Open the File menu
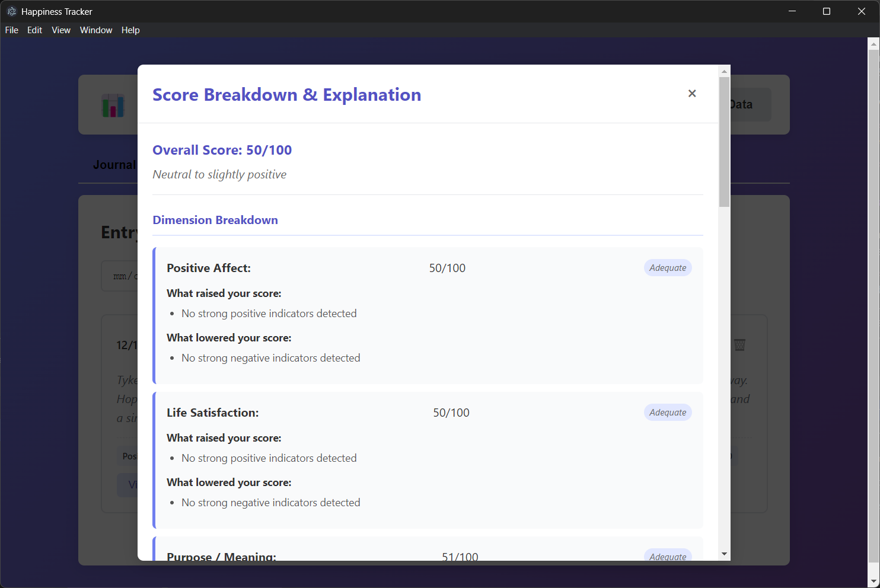 click(12, 30)
